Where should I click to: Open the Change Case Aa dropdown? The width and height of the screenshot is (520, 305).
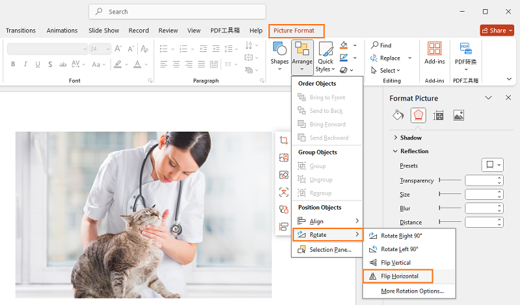coord(99,64)
